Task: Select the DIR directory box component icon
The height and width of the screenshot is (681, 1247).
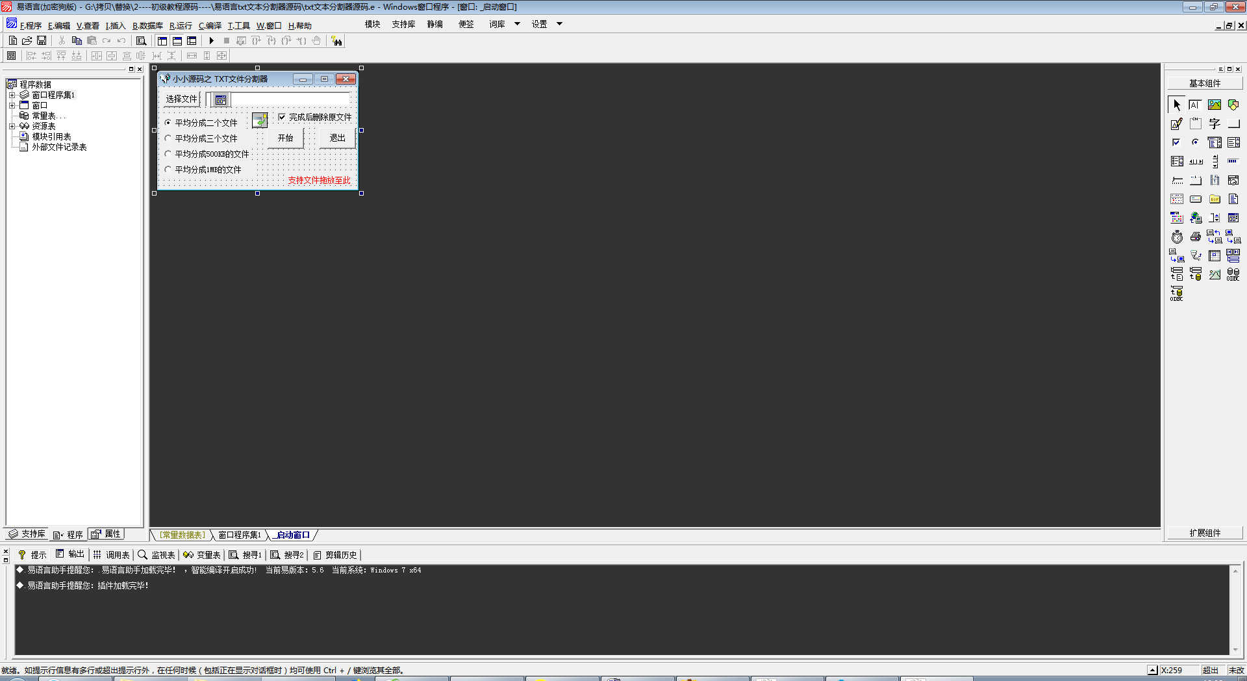Action: point(1215,199)
